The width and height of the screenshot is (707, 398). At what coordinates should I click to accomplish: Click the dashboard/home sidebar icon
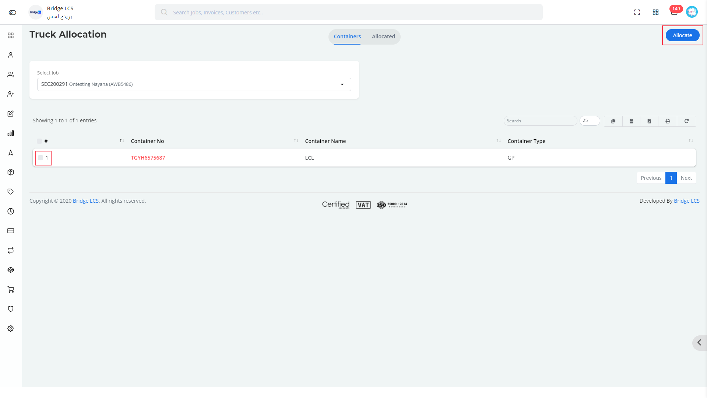[11, 35]
